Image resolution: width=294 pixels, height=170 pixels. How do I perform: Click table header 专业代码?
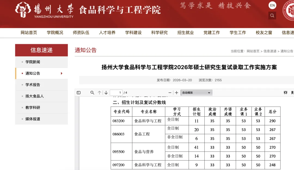(121, 112)
